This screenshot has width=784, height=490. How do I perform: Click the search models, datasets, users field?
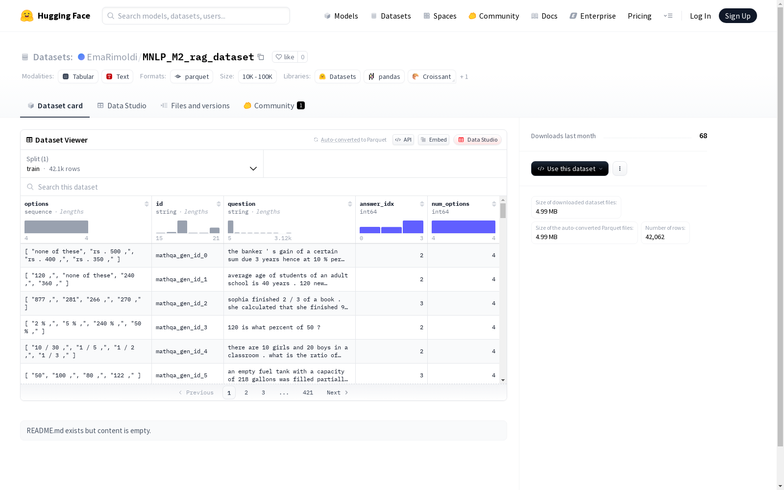pos(196,16)
